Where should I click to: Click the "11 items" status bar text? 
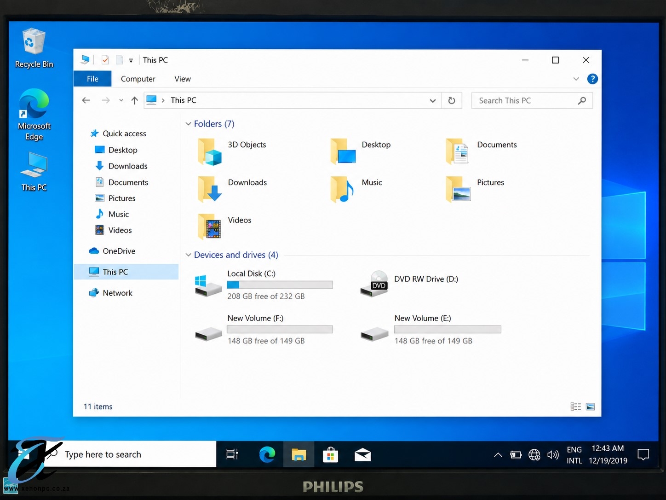pos(98,407)
